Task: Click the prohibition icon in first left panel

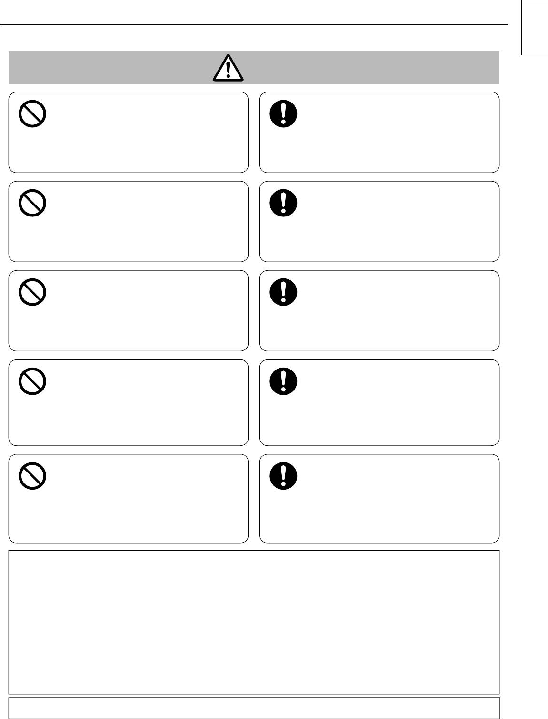Action: [32, 115]
